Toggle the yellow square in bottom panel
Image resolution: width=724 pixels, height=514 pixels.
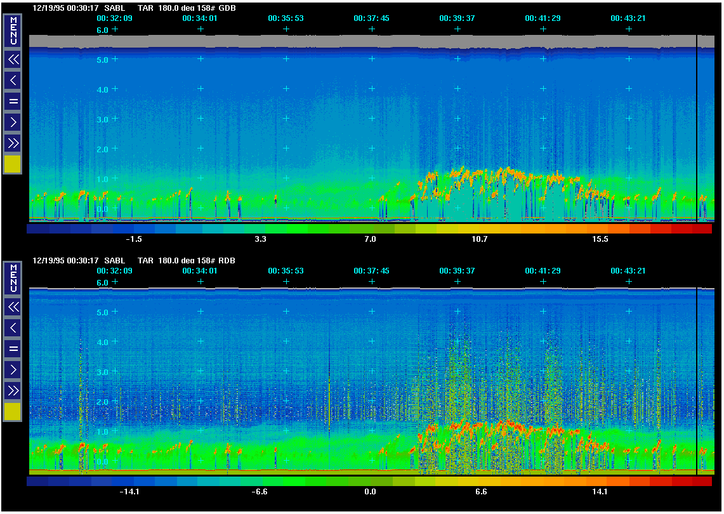[13, 412]
